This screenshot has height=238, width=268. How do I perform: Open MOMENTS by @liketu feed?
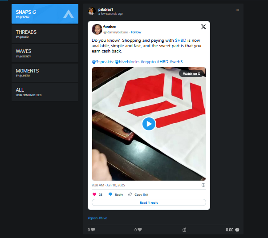pos(45,73)
